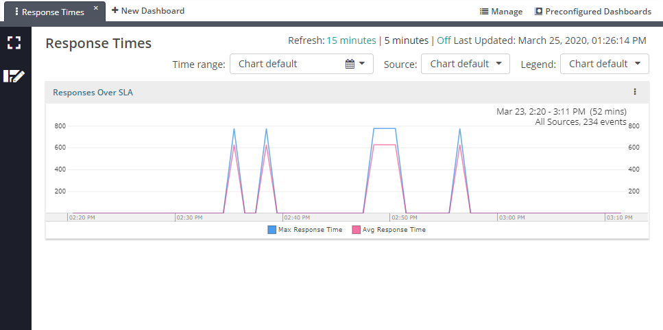Switch to the Response Times tab
Image resolution: width=663 pixels, height=330 pixels.
coord(53,12)
